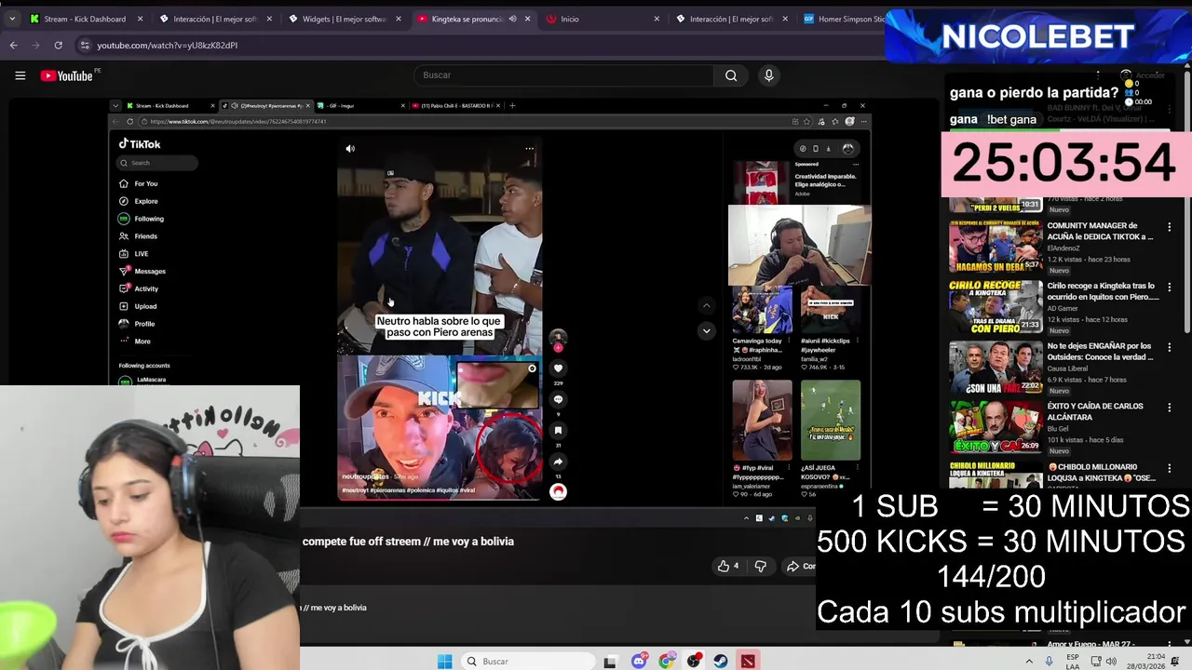Click the TikTok bookmark icon in video
Screen dimensions: 1192x670
pyautogui.click(x=558, y=431)
